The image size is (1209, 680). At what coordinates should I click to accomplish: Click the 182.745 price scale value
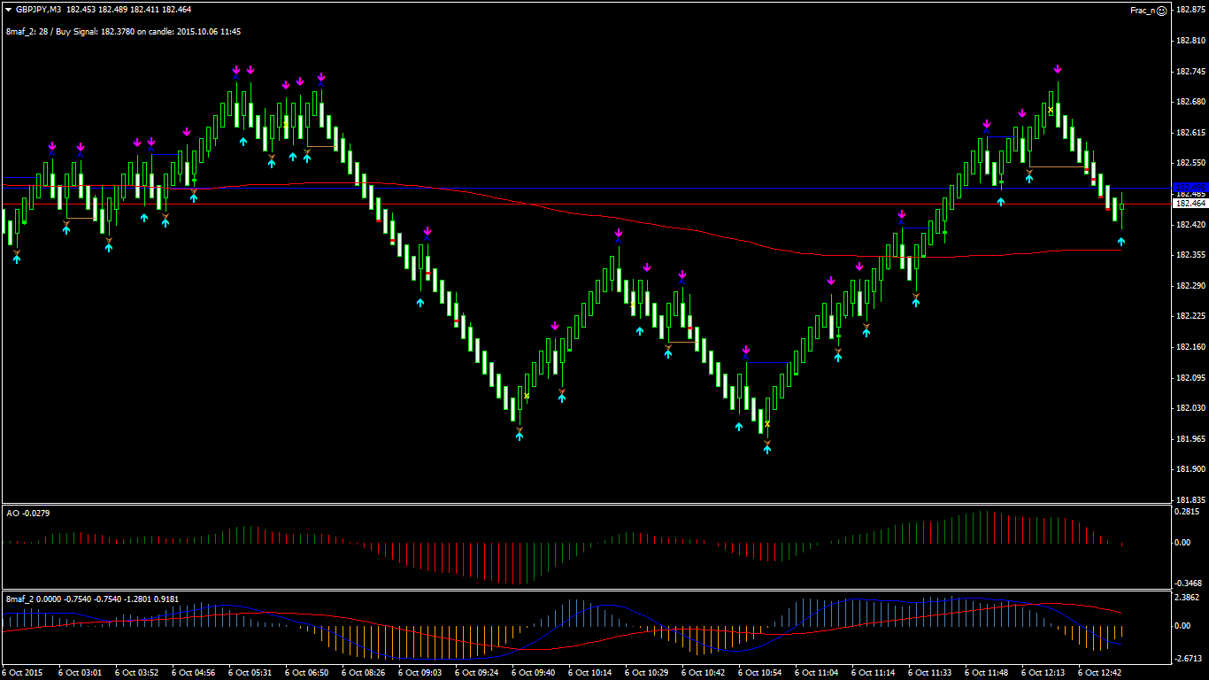[x=1190, y=72]
